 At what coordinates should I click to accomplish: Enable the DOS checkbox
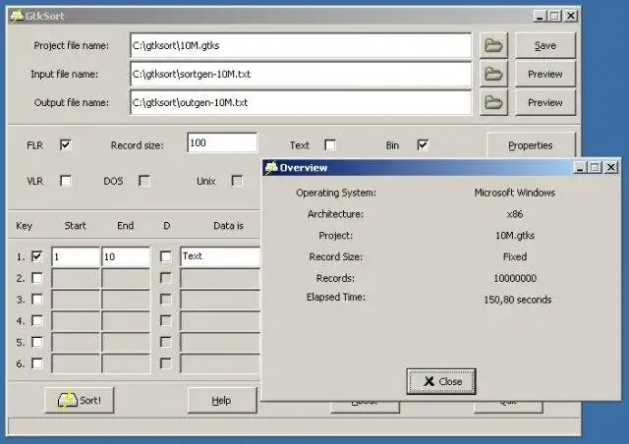[144, 181]
